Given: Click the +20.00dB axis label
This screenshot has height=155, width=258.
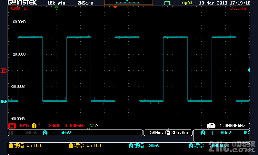Looking at the screenshot, I should (x=18, y=54).
